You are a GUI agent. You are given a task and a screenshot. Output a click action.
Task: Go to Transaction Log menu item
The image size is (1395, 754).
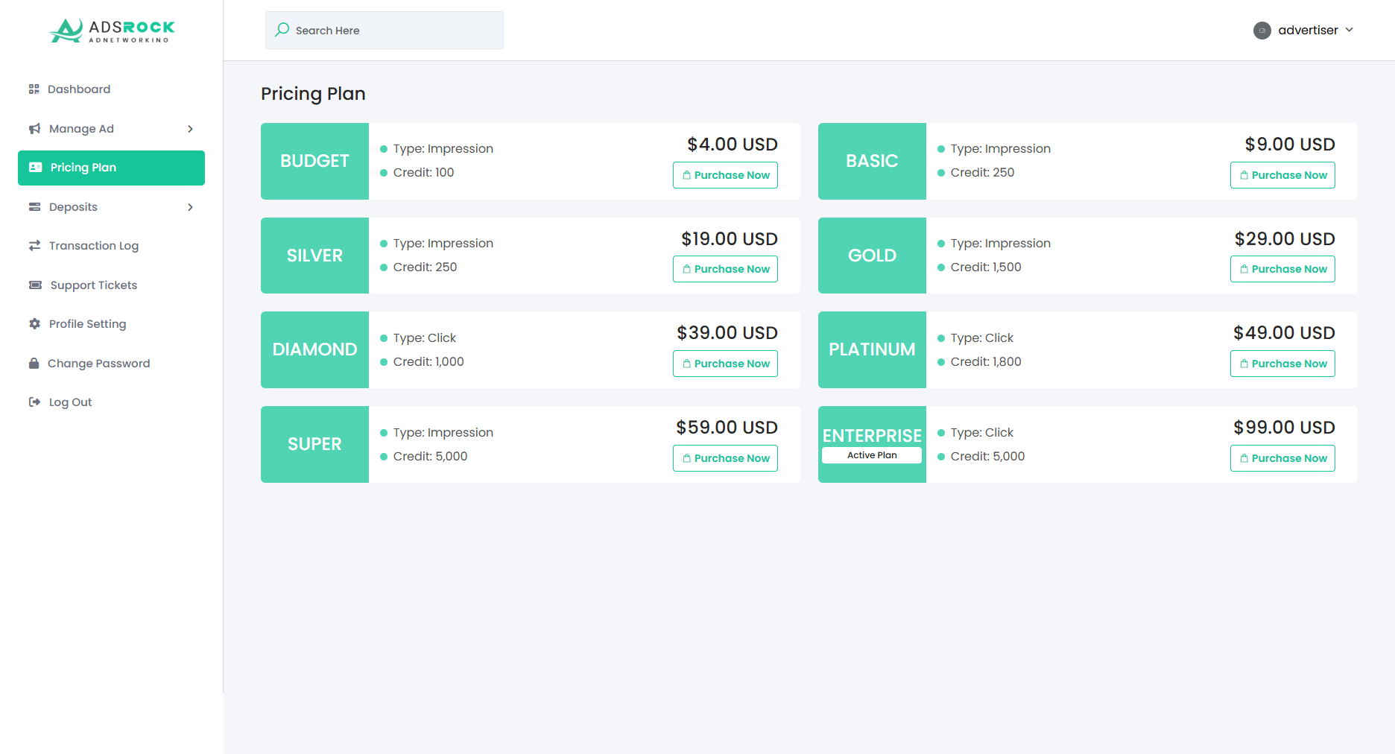pos(93,245)
